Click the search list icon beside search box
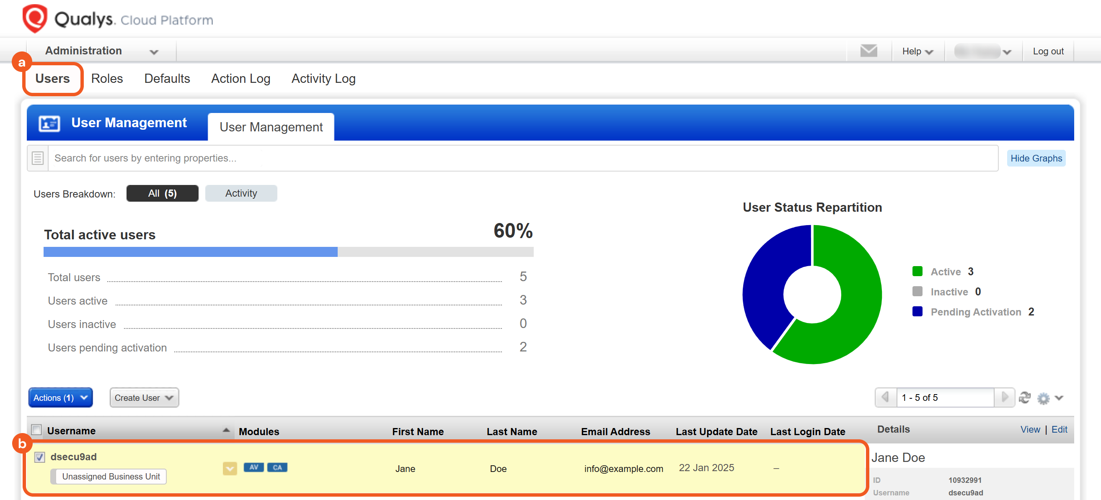This screenshot has width=1101, height=500. [38, 158]
